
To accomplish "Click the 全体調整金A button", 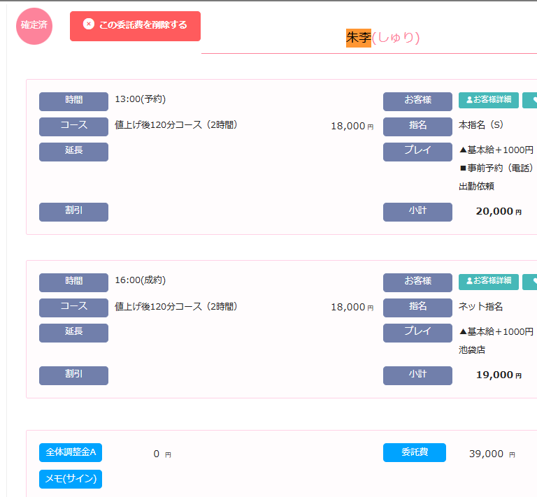I will point(71,453).
